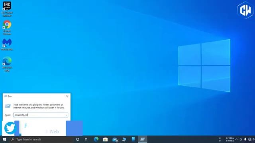The width and height of the screenshot is (255, 143).
Task: Open the blue phone-icon app on taskbar
Action: click(133, 139)
